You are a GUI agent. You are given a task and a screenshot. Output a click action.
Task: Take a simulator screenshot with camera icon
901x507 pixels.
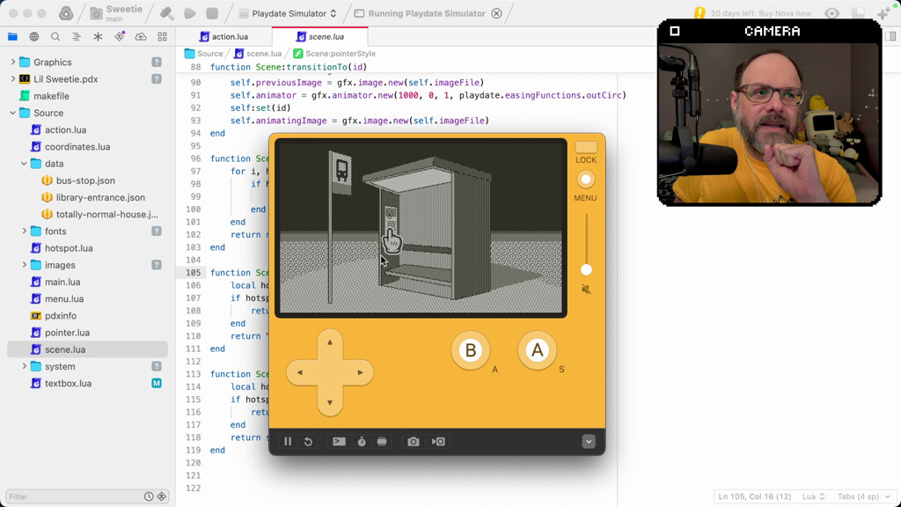point(414,442)
